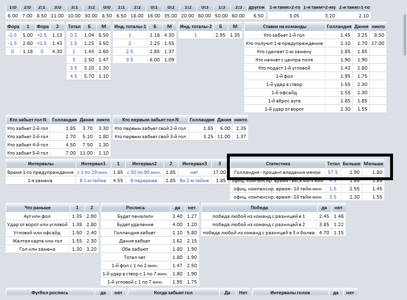The image size is (407, 300).
Task: Click 'В 1-м тайме' first substitution link
Action: 93,181
